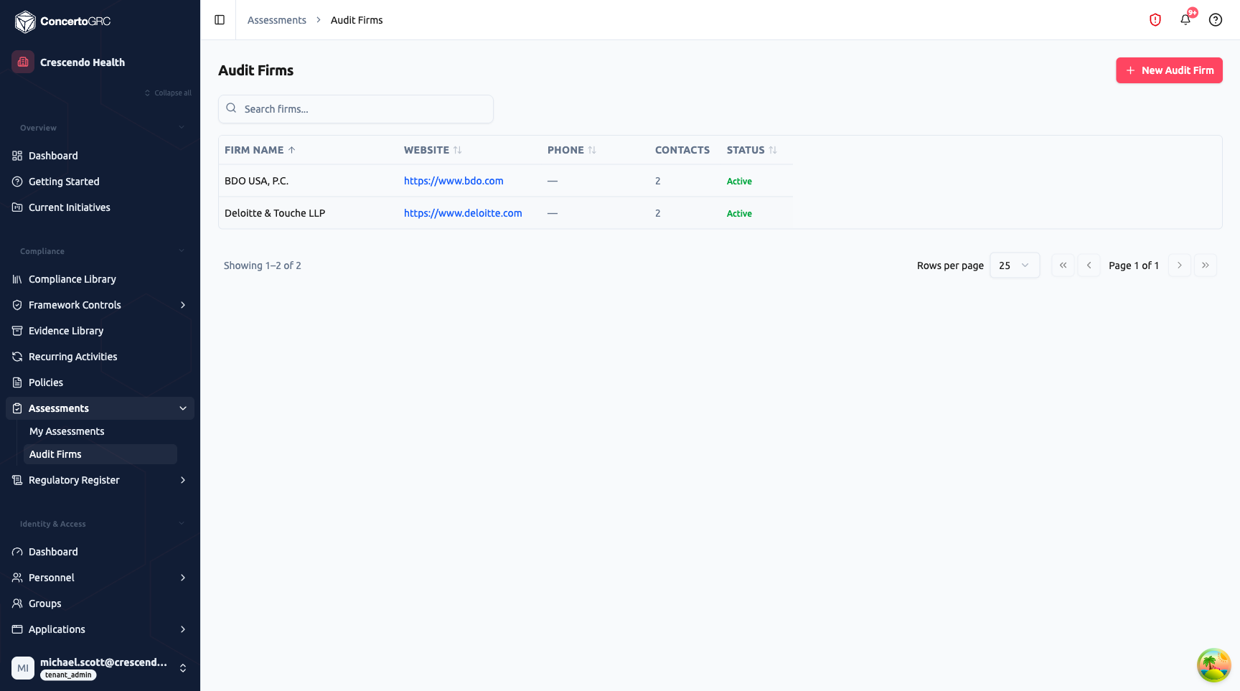Expand Personnel submenu chevron
1240x691 pixels.
click(183, 578)
